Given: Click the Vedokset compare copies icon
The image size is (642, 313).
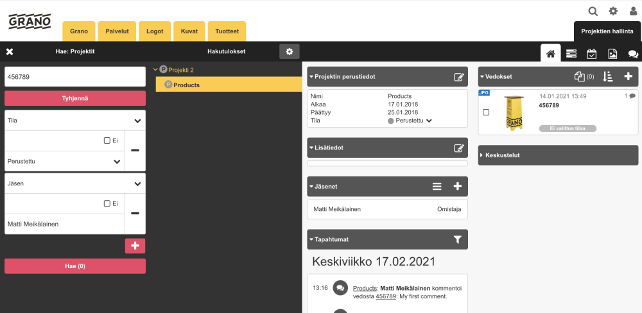Looking at the screenshot, I should (x=579, y=76).
